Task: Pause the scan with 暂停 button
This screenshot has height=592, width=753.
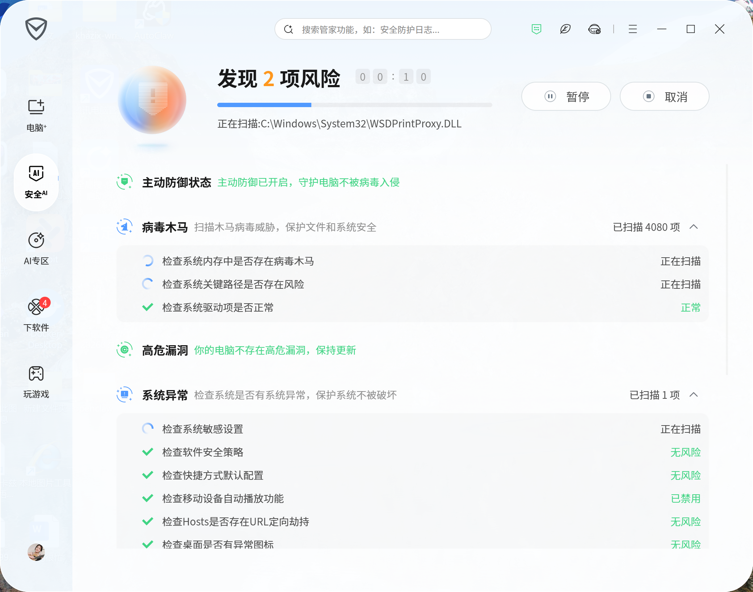Action: click(566, 96)
